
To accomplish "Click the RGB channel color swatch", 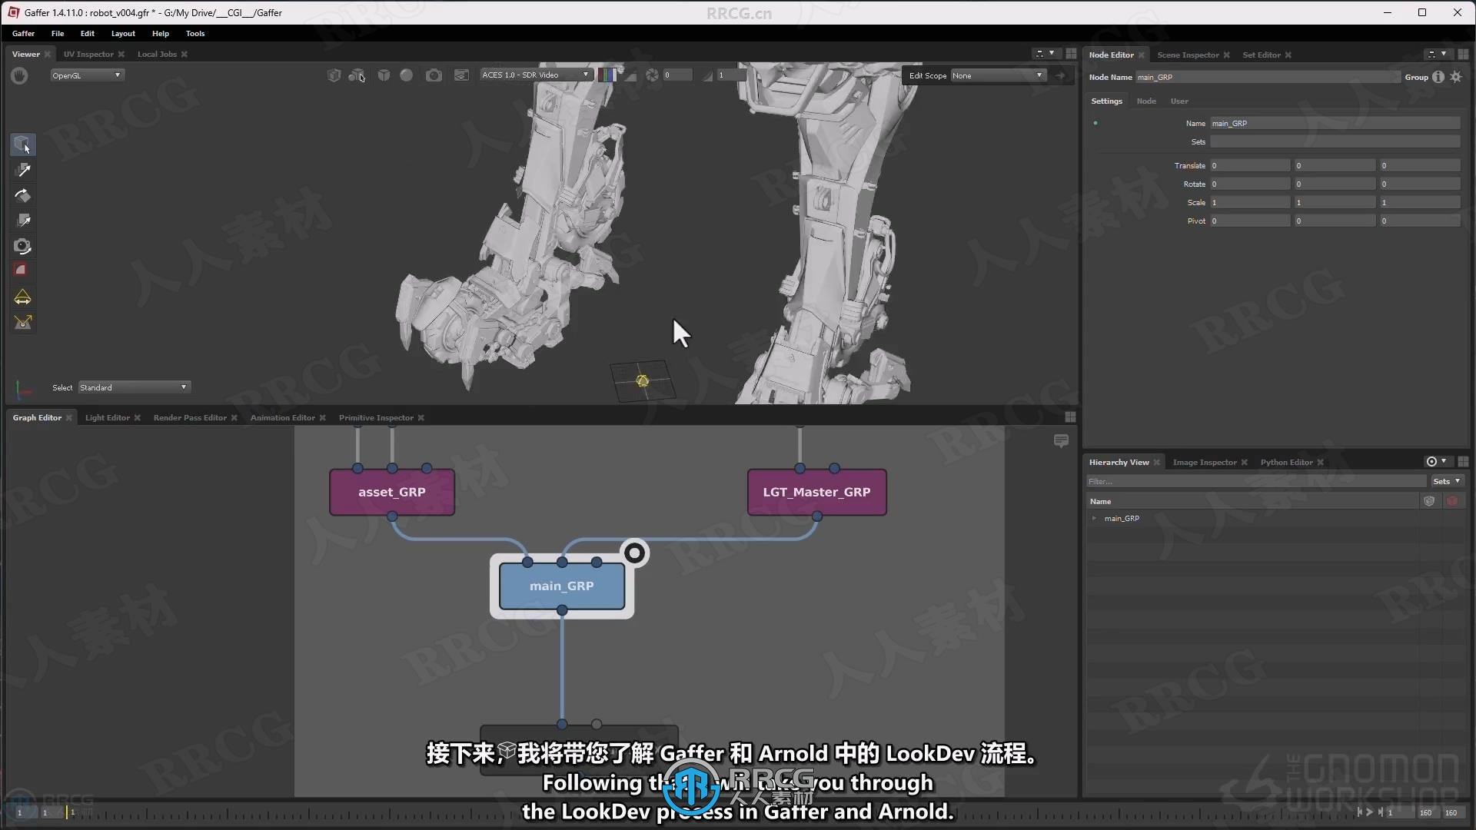I will click(x=607, y=75).
